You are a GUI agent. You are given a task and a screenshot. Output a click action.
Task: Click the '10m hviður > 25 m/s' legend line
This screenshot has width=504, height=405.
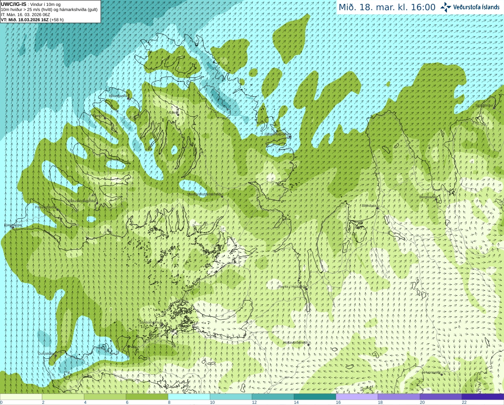pyautogui.click(x=49, y=9)
